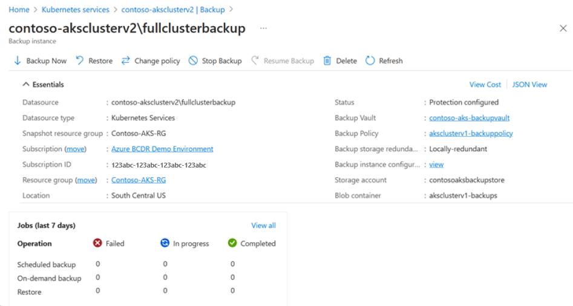Open contoso-aksclusterv2 | Backup breadcrumb
The width and height of the screenshot is (573, 306).
(173, 10)
